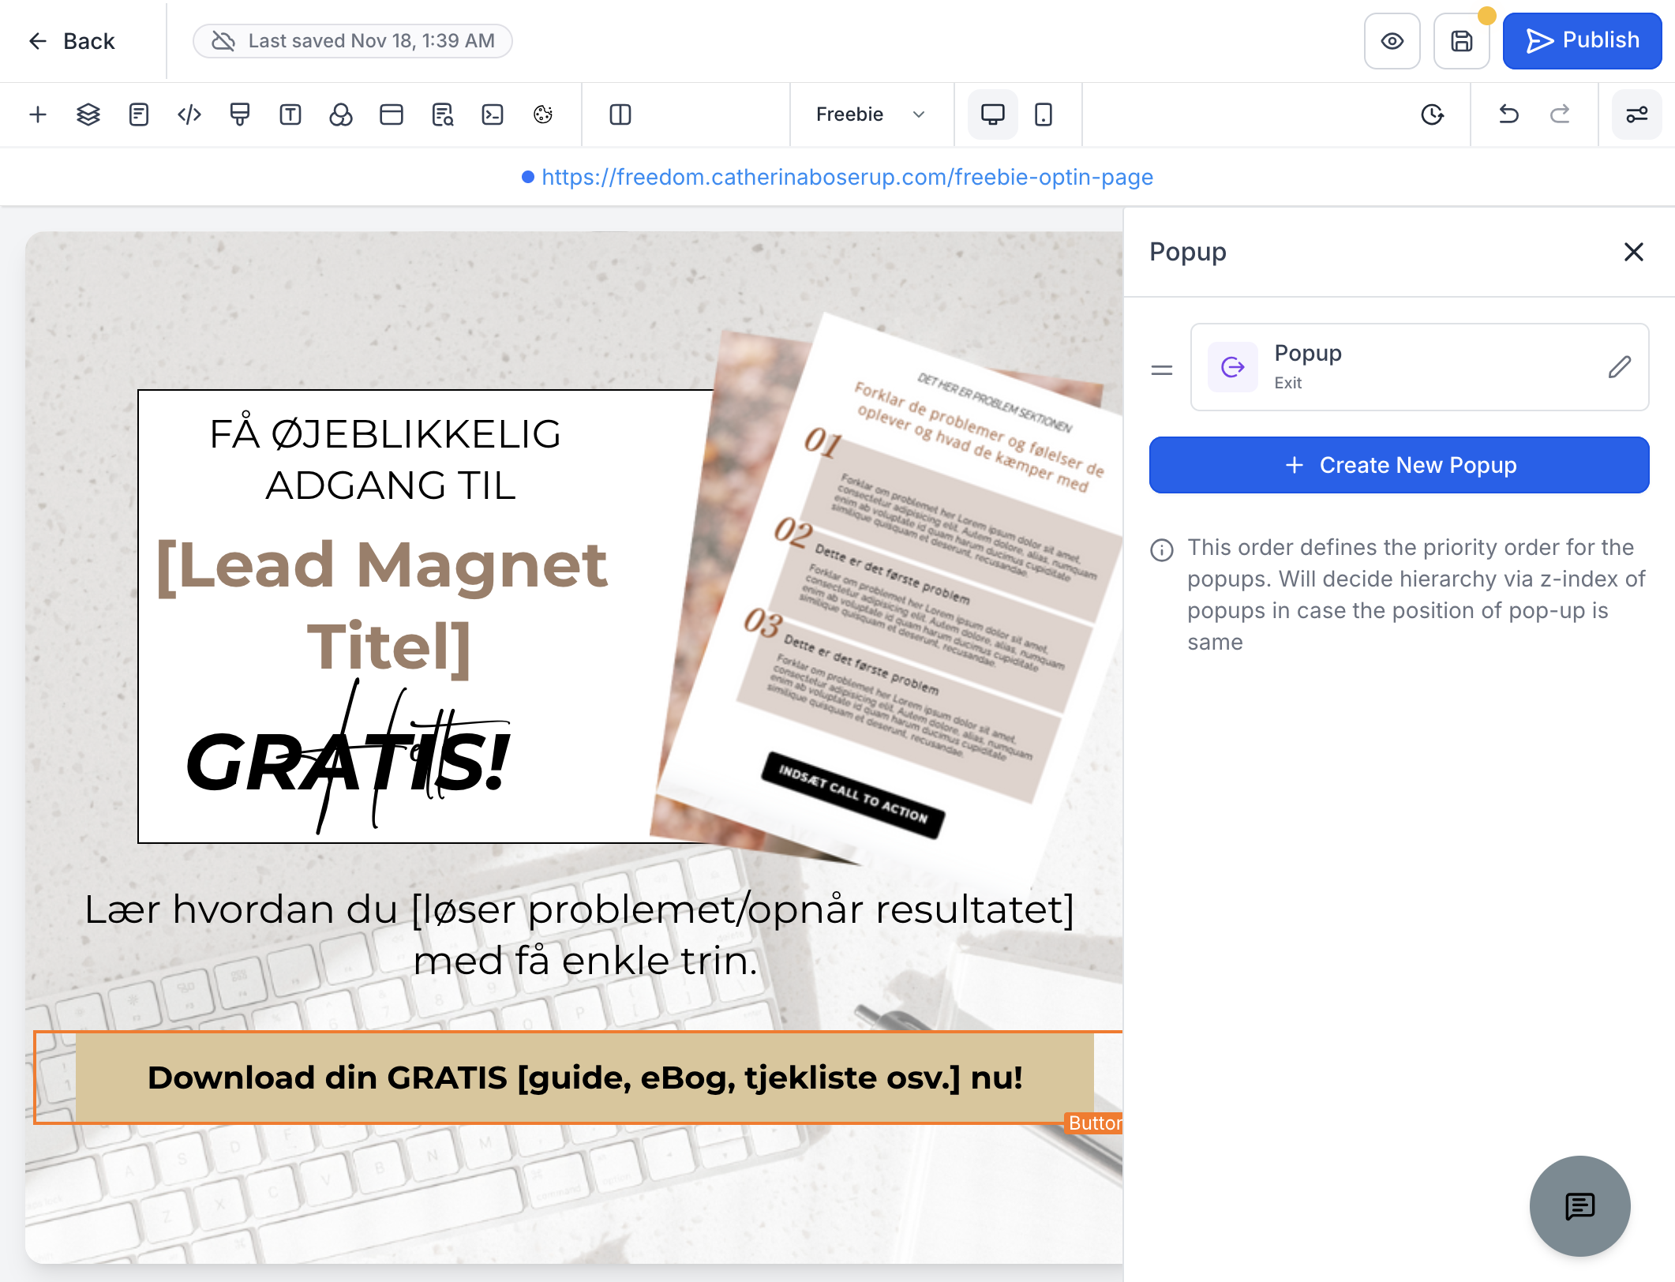Select the Download din GRATIS button element
This screenshot has height=1282, width=1675.
pyautogui.click(x=585, y=1078)
